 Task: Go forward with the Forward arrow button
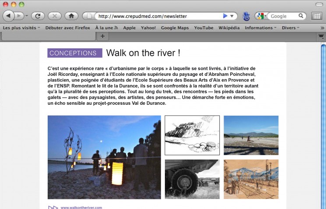(x=19, y=16)
